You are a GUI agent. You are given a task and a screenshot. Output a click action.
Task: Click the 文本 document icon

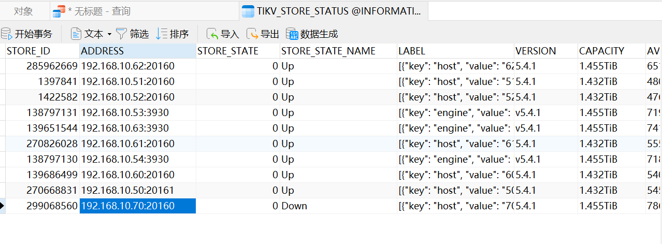tap(76, 34)
